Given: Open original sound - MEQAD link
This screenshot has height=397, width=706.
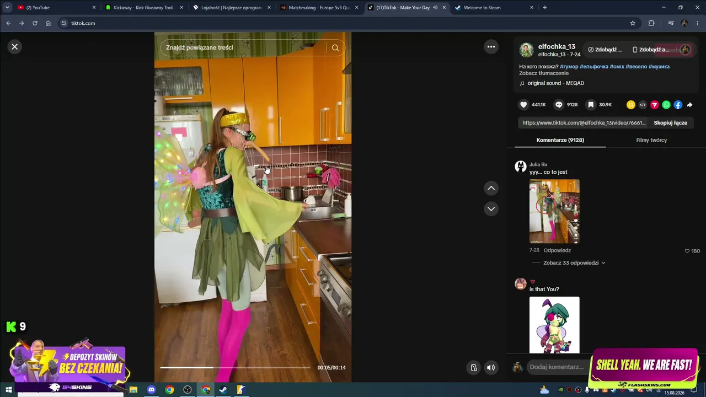Looking at the screenshot, I should click(x=555, y=83).
